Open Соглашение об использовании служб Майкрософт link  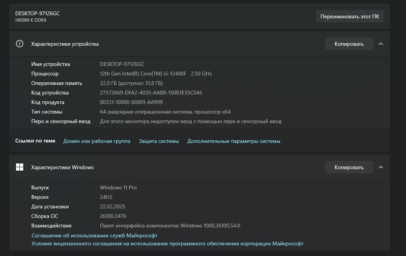[x=95, y=235]
